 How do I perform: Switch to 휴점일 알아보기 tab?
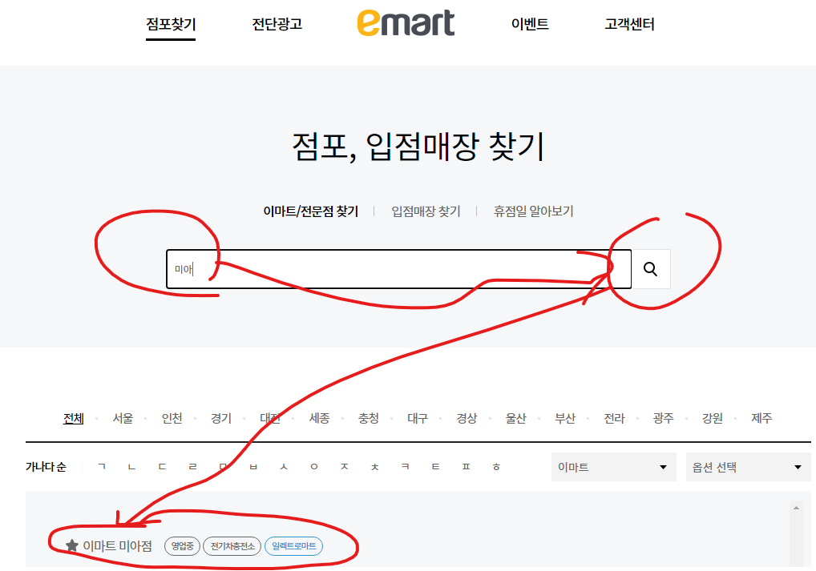533,211
